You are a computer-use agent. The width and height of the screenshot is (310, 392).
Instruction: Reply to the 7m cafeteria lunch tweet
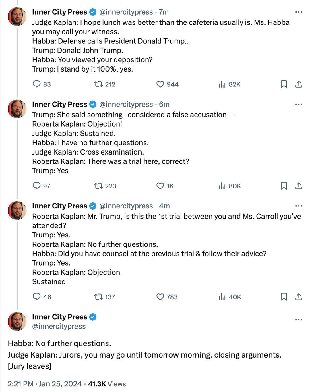[37, 84]
